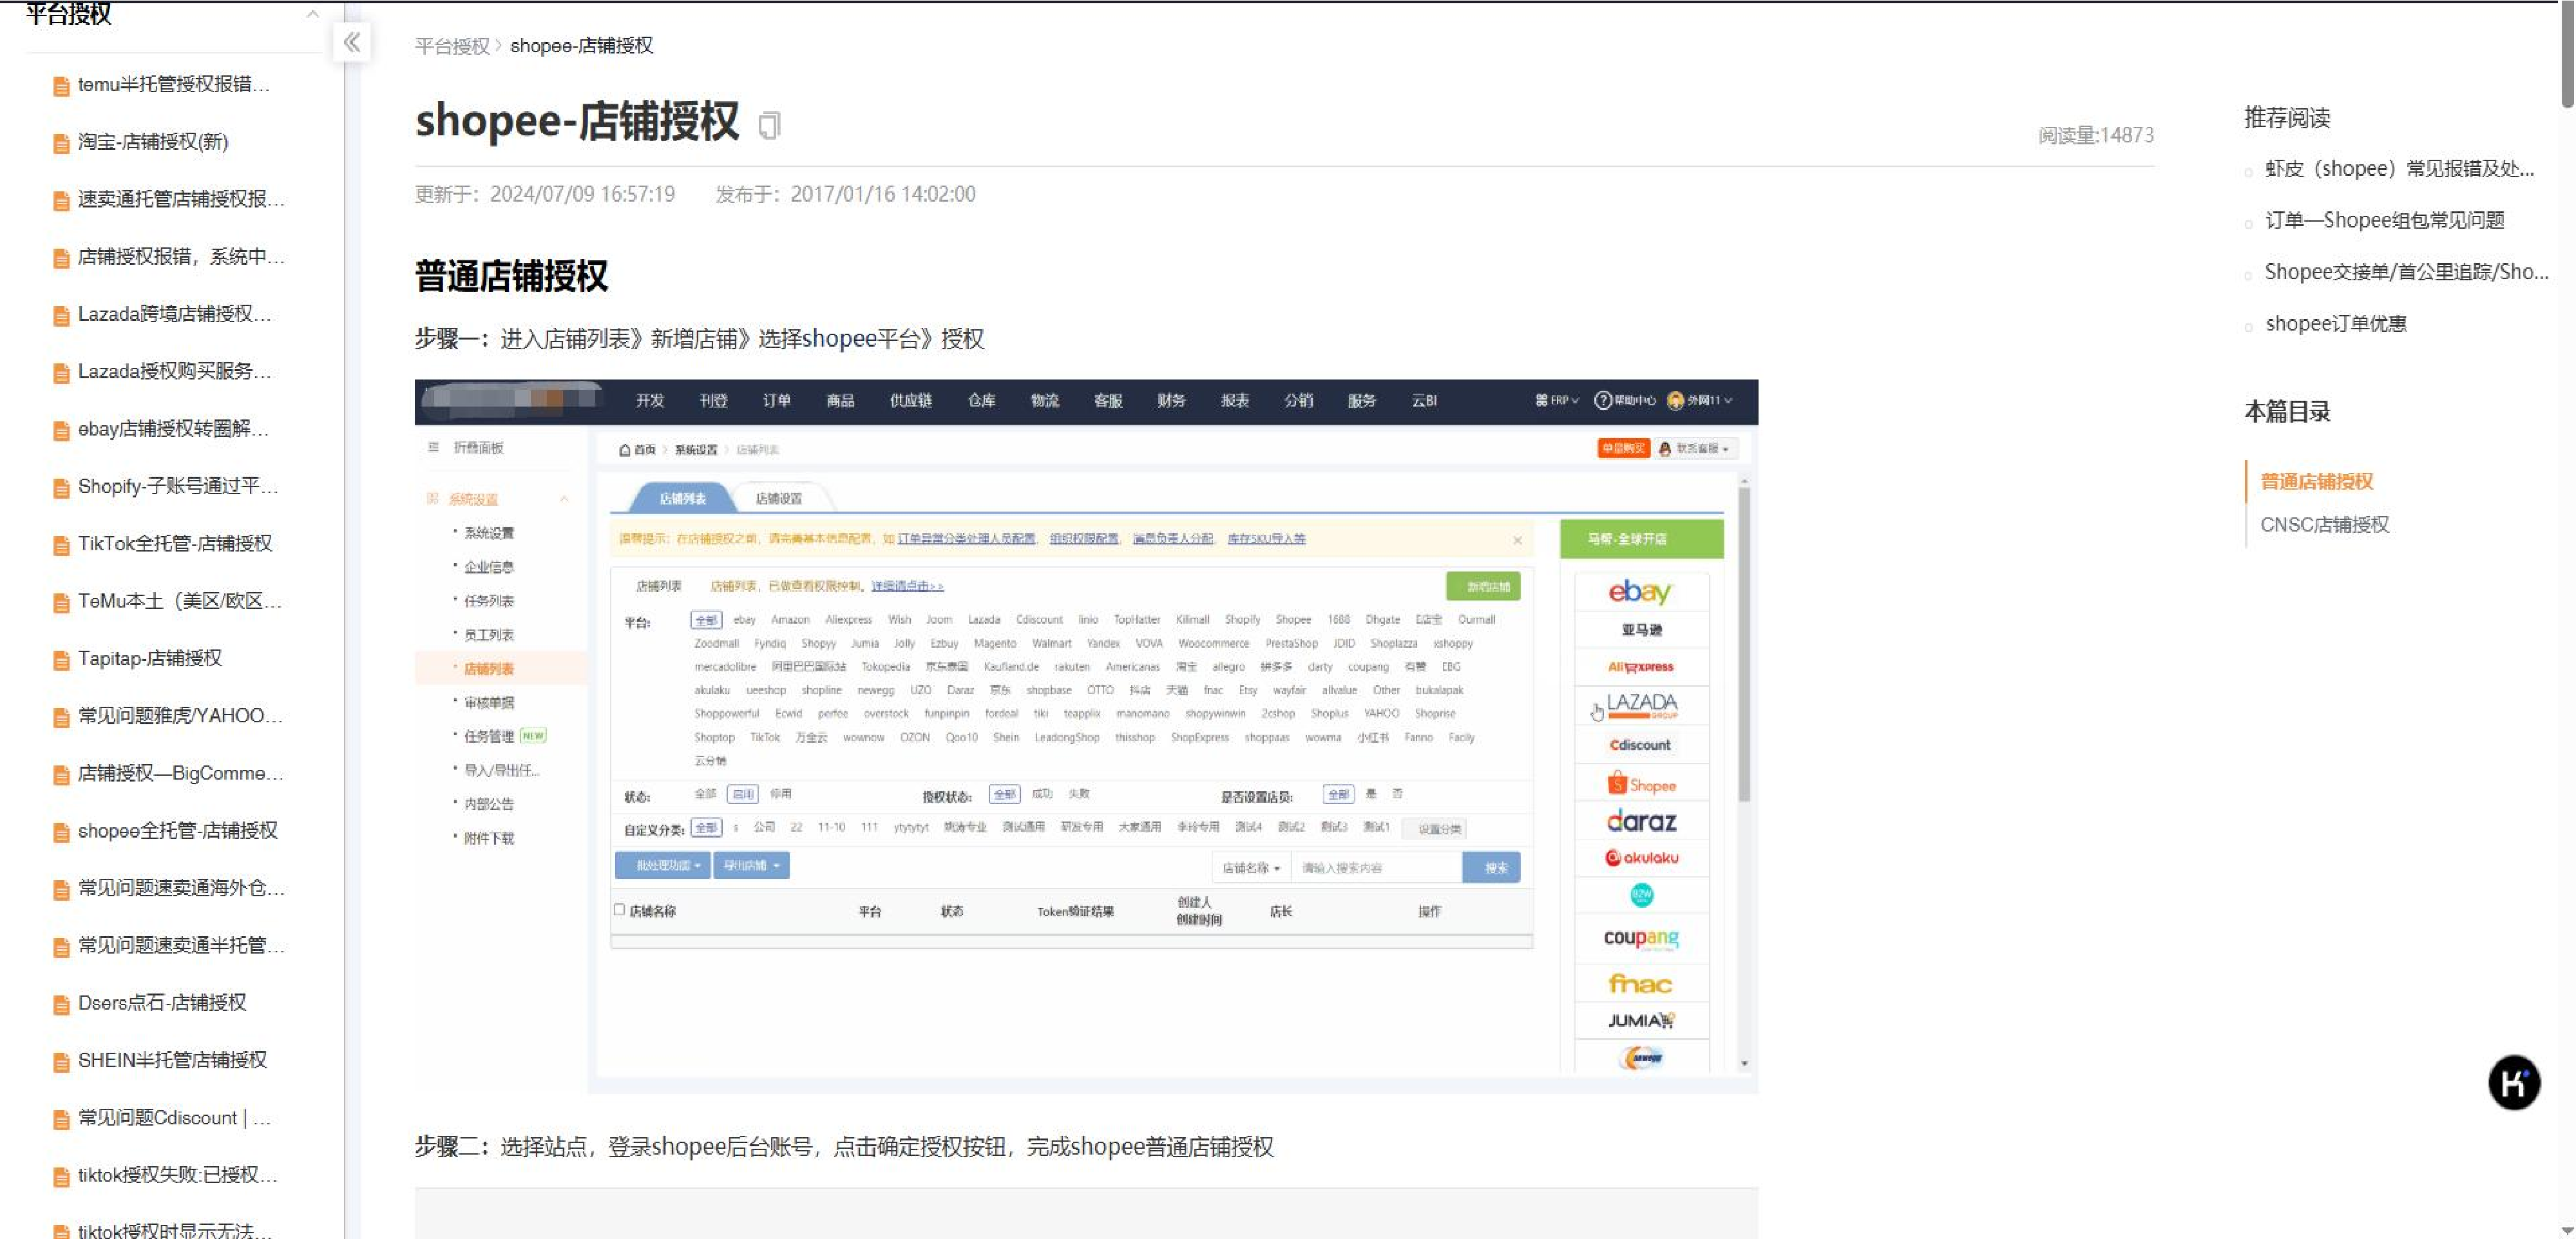Open recommended article Shopee交接单/首公里追踪
This screenshot has width=2576, height=1239.
tap(2406, 272)
